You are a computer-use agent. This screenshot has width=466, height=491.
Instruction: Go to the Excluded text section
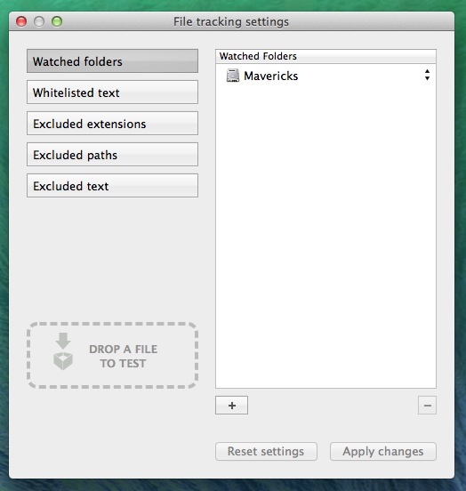pyautogui.click(x=112, y=186)
